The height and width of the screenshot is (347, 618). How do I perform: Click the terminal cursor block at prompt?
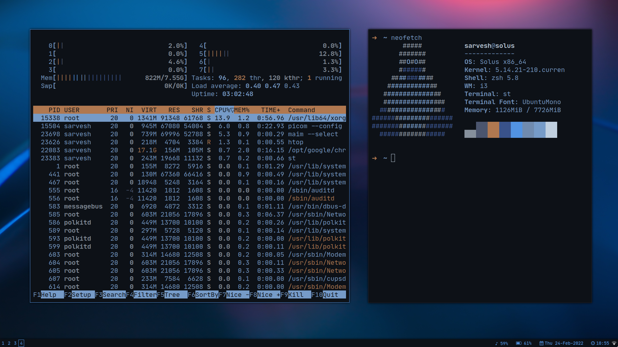pos(393,158)
